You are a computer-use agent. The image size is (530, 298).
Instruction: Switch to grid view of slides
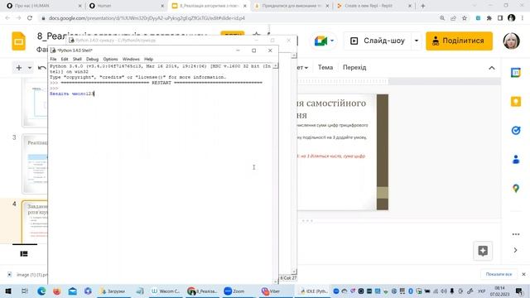pos(24,254)
